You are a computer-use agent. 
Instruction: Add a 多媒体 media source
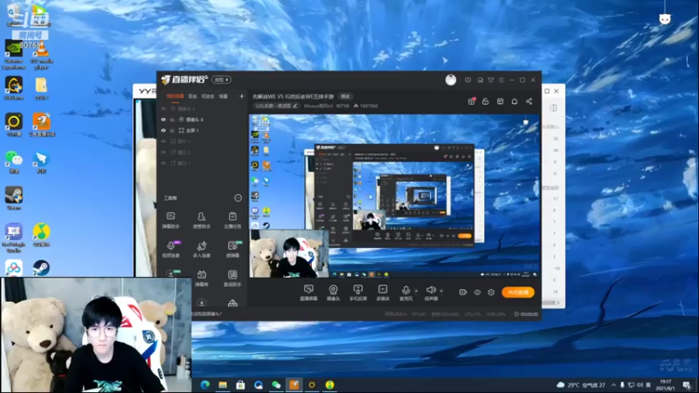pos(383,293)
